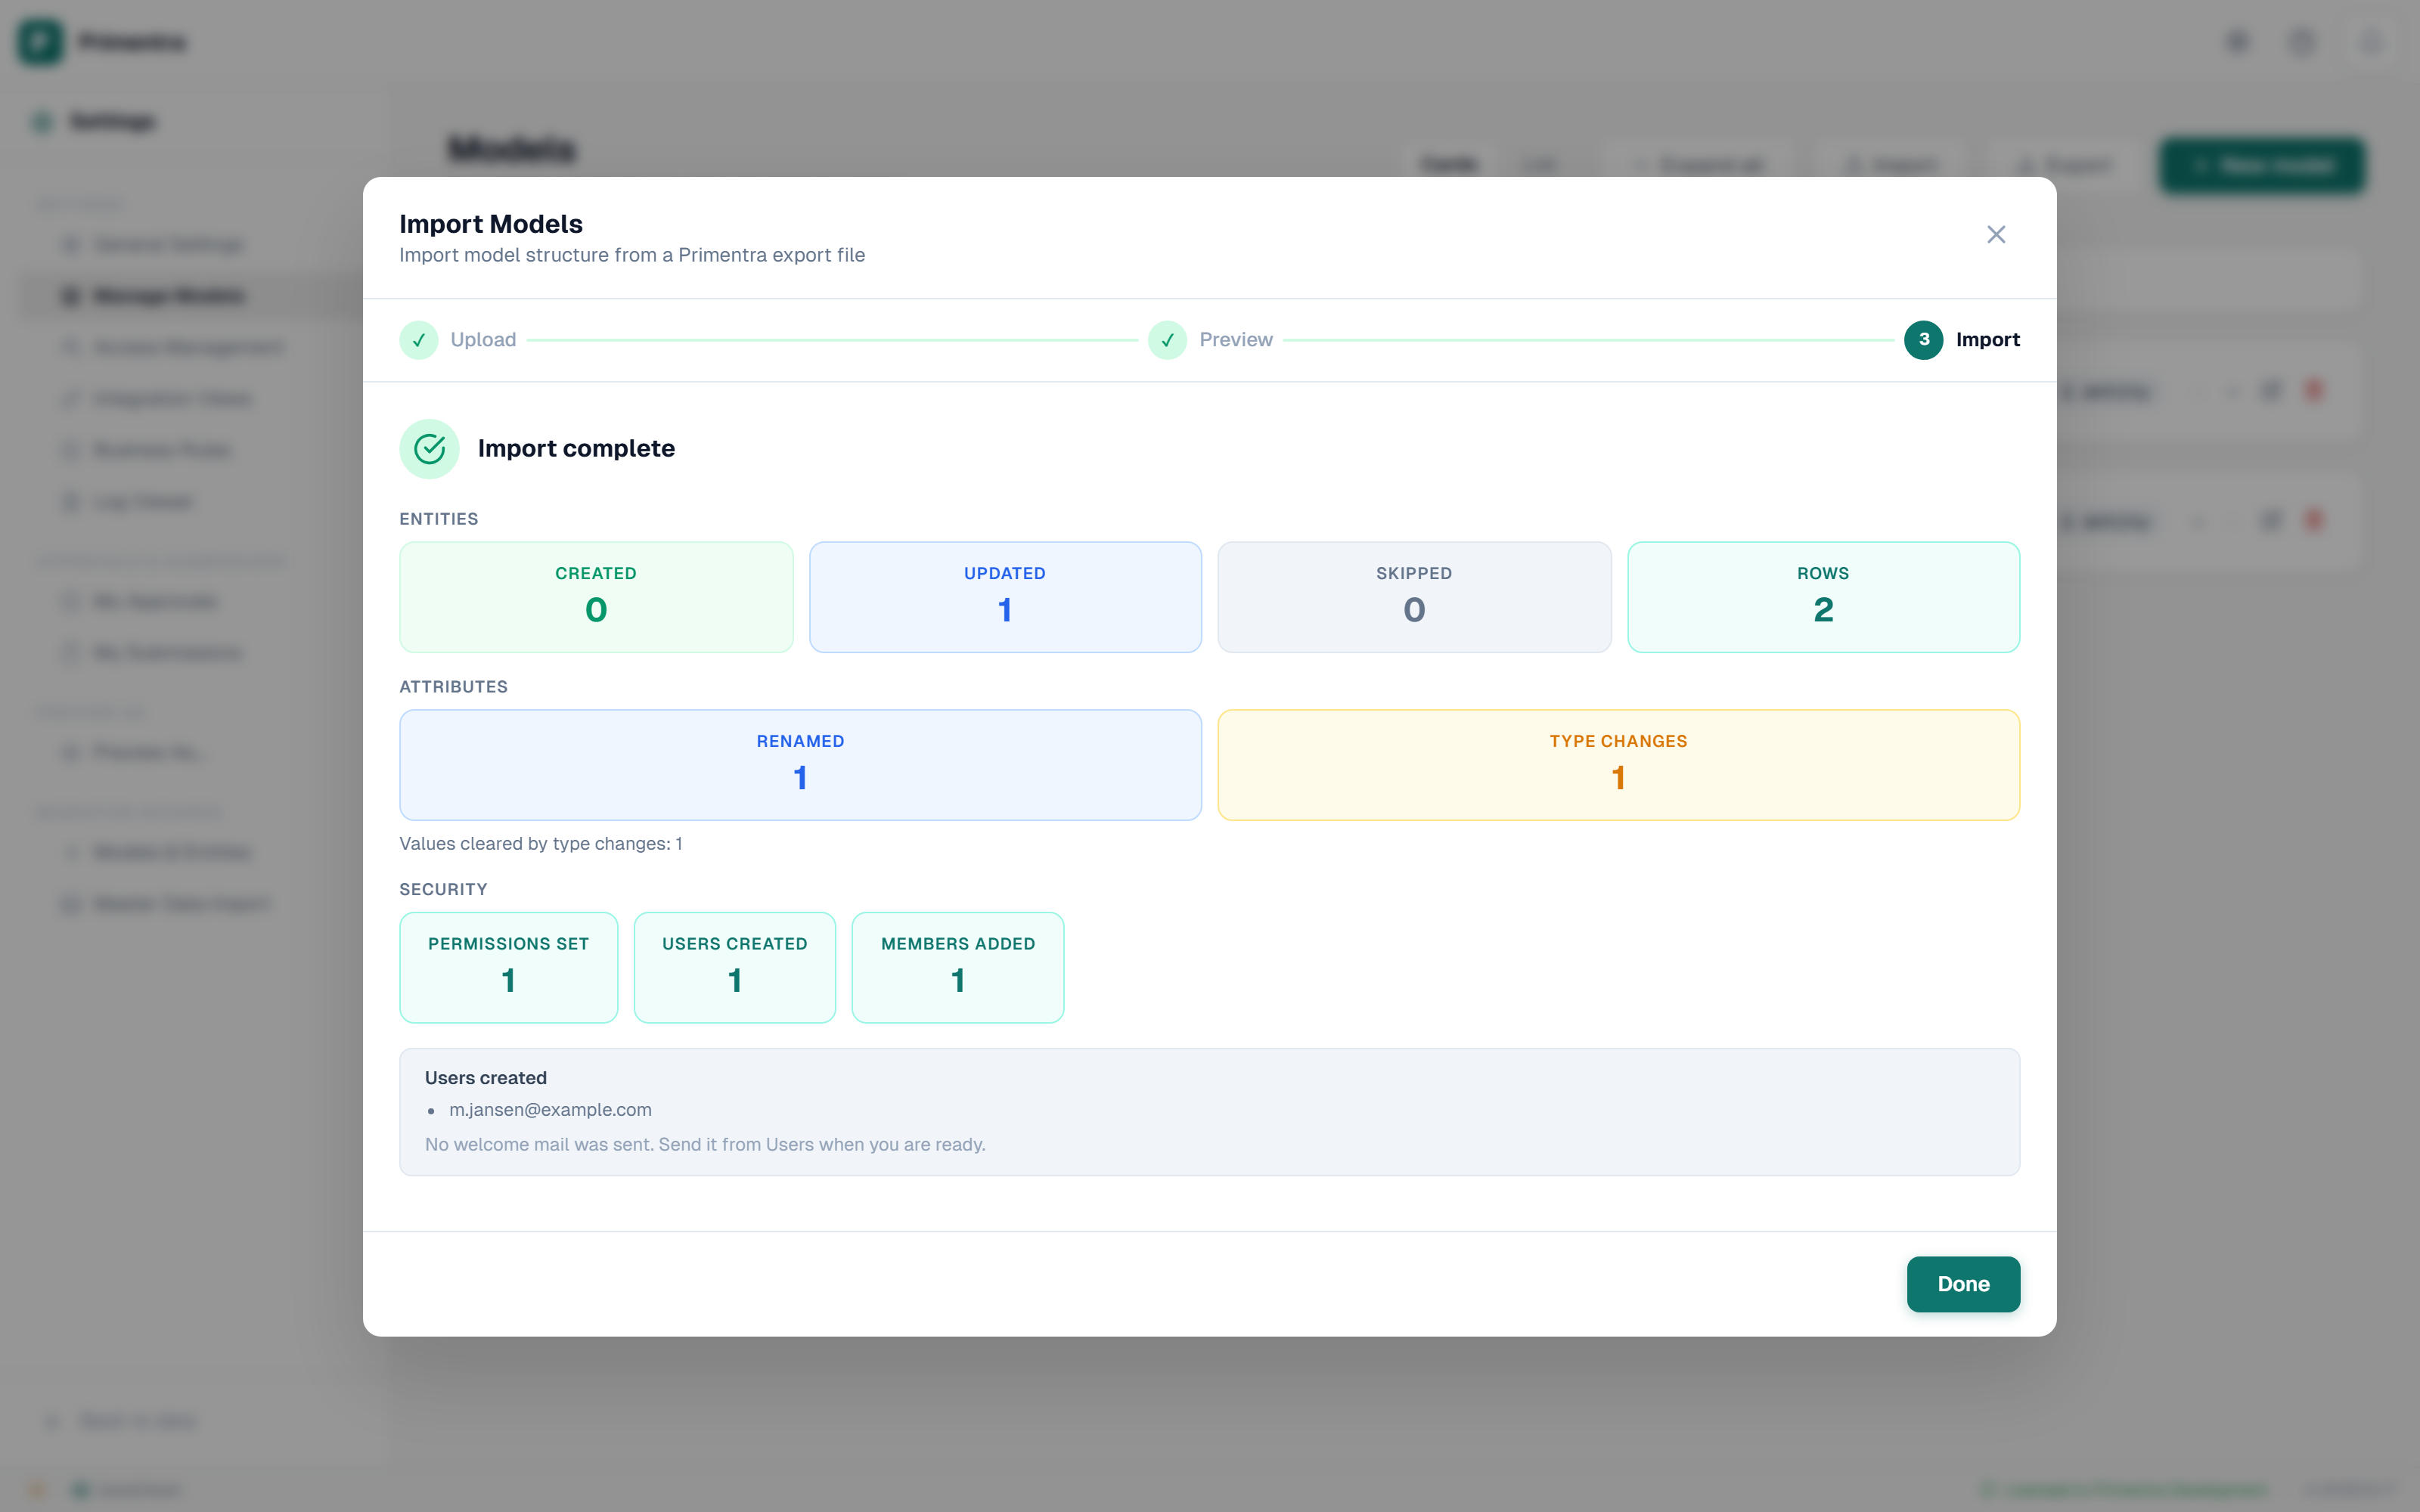Click the CREATED entities card
Screen dimensions: 2420x1512
point(596,597)
